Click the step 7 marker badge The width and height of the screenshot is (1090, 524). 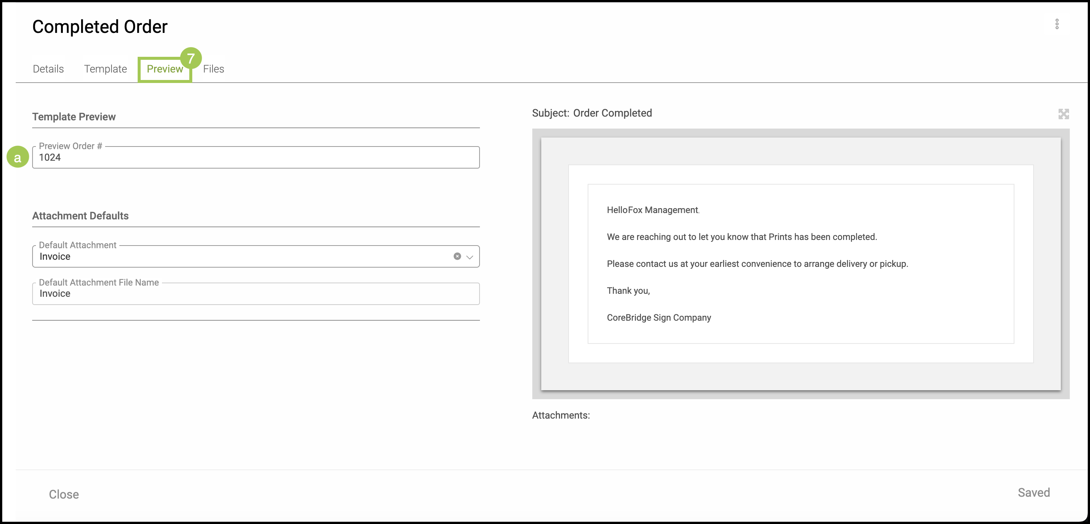coord(191,58)
